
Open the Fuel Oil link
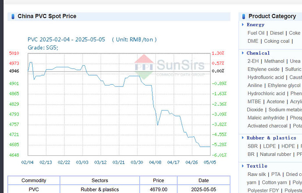point(256,33)
